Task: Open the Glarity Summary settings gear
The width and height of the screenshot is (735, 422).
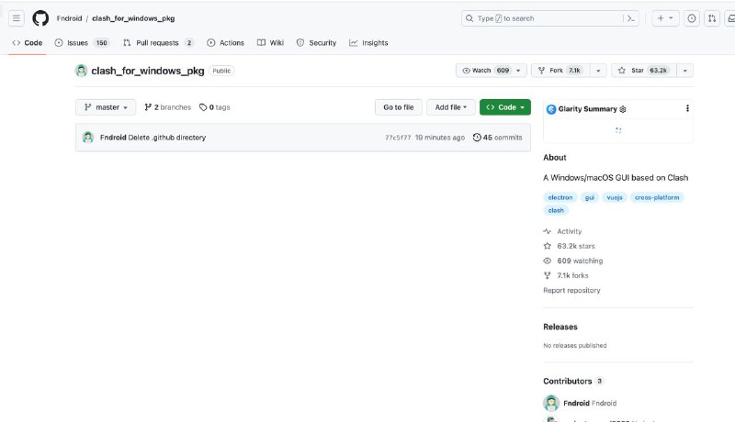Action: [623, 109]
